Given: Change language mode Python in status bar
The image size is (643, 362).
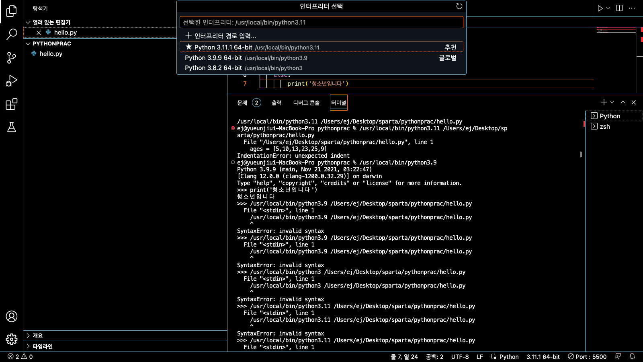Looking at the screenshot, I should 509,356.
